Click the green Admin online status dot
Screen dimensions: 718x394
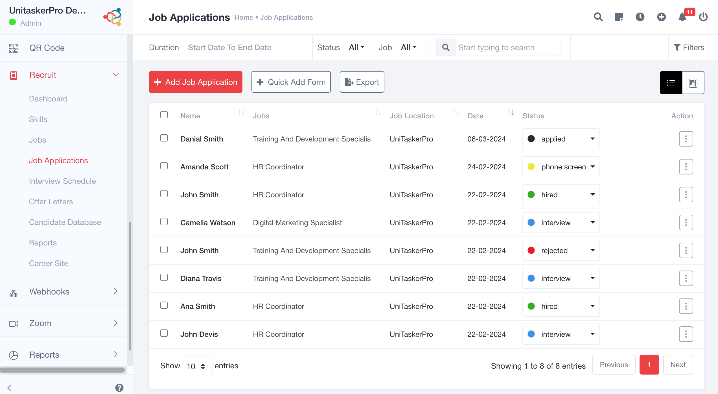pos(12,22)
